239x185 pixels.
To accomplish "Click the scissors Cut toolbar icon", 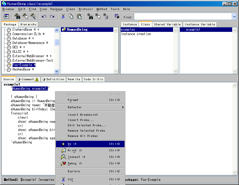I will (63, 16).
